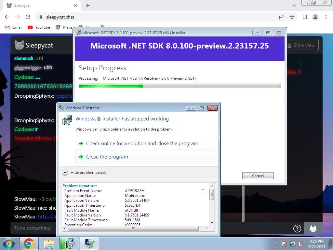Switch to crash dialog taskbar button
The height and width of the screenshot is (250, 333).
click(x=89, y=243)
